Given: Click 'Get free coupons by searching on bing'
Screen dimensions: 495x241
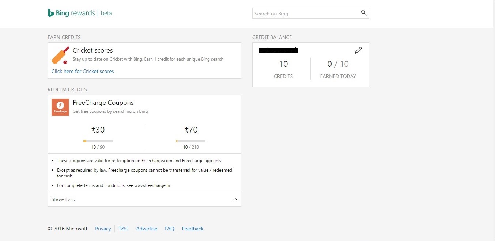Looking at the screenshot, I should point(110,111).
